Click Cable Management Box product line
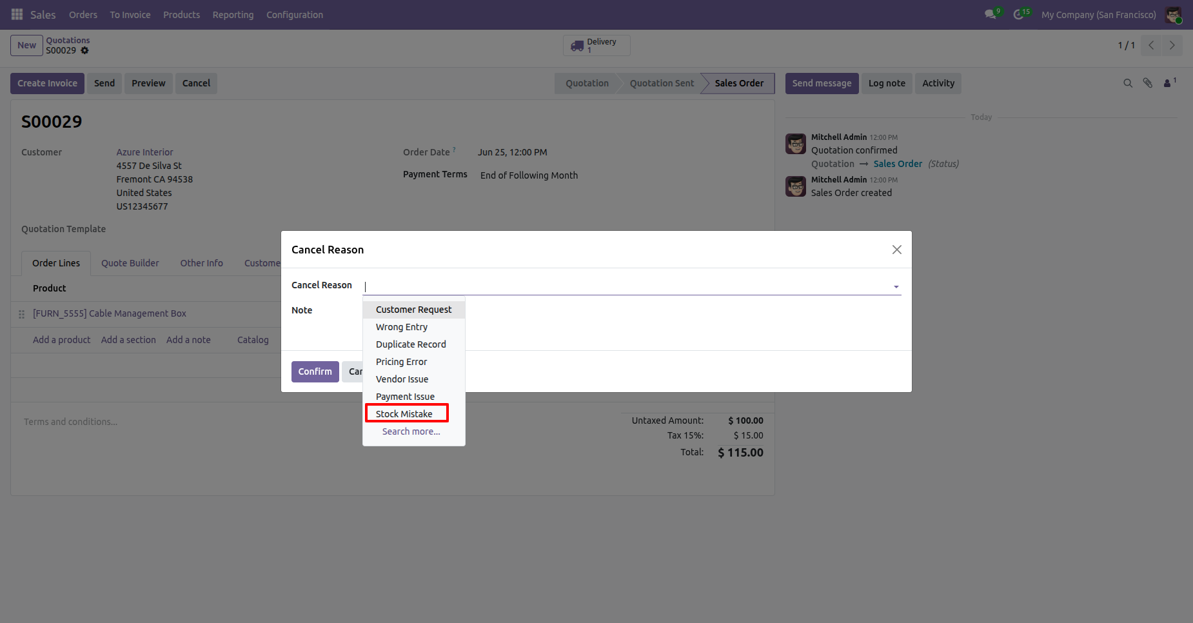This screenshot has height=623, width=1193. (x=110, y=313)
